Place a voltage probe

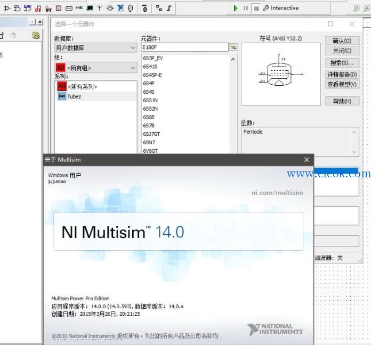(x=356, y=9)
